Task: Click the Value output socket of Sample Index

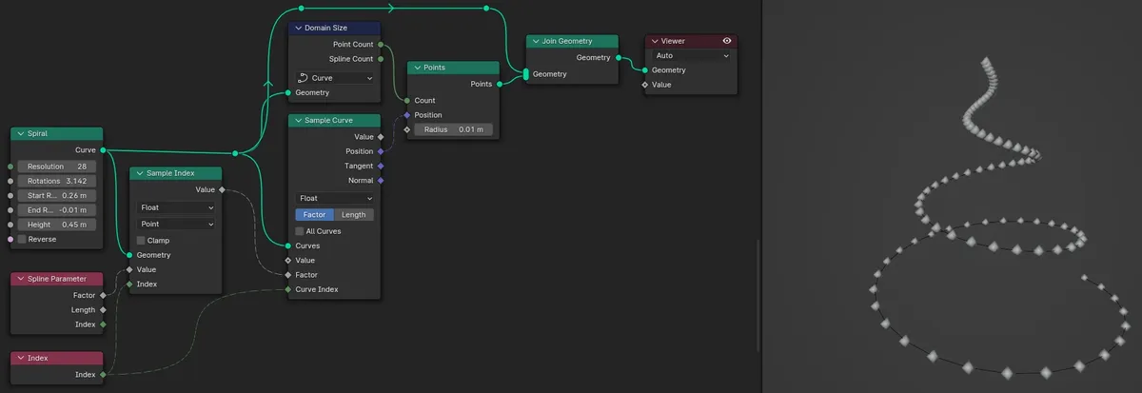Action: pos(223,189)
